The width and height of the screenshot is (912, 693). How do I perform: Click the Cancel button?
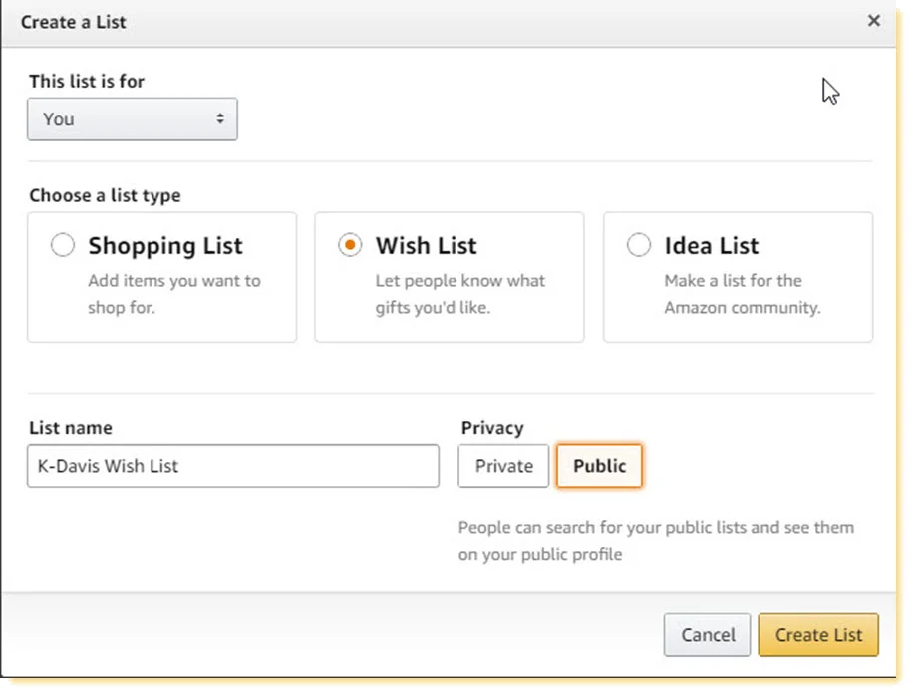coord(708,635)
